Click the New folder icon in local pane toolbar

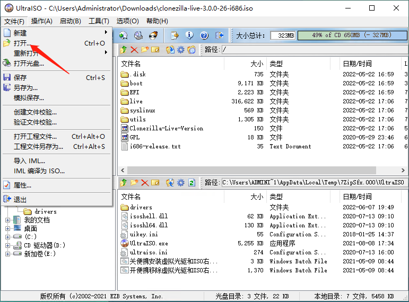tap(134, 182)
